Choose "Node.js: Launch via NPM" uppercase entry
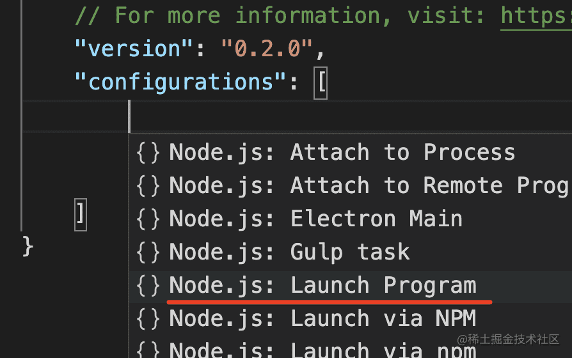The width and height of the screenshot is (572, 358). pyautogui.click(x=315, y=319)
